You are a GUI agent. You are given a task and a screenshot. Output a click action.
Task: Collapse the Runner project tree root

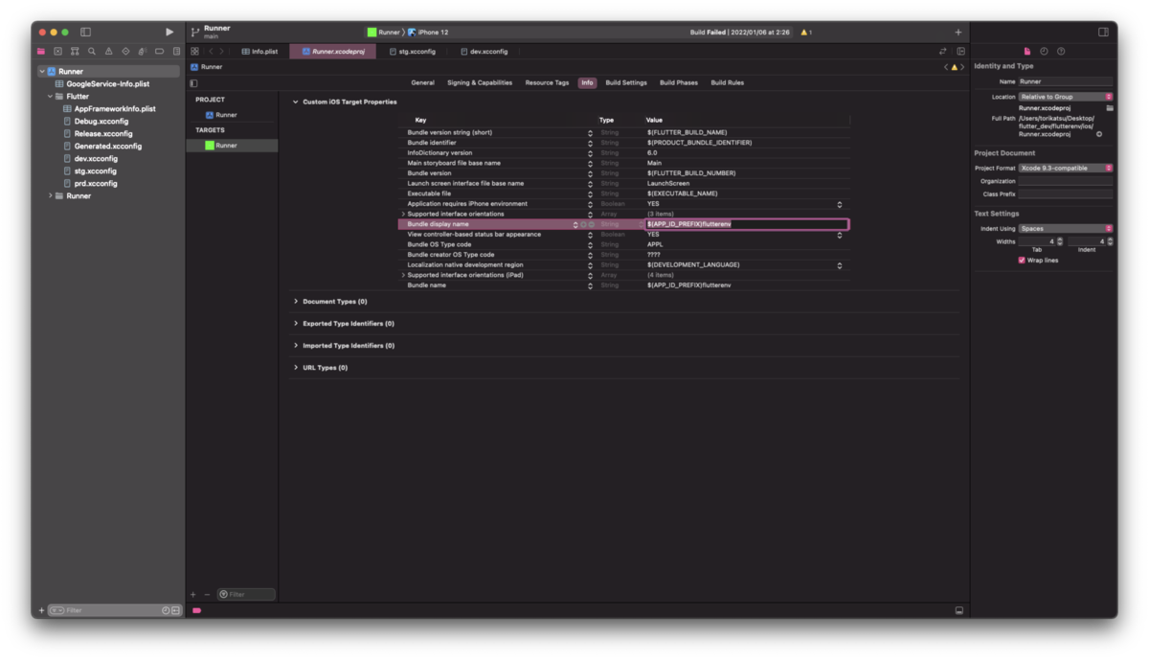pyautogui.click(x=42, y=72)
